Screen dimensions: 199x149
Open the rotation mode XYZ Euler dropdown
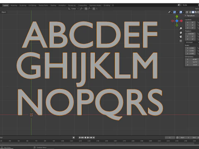(192, 42)
